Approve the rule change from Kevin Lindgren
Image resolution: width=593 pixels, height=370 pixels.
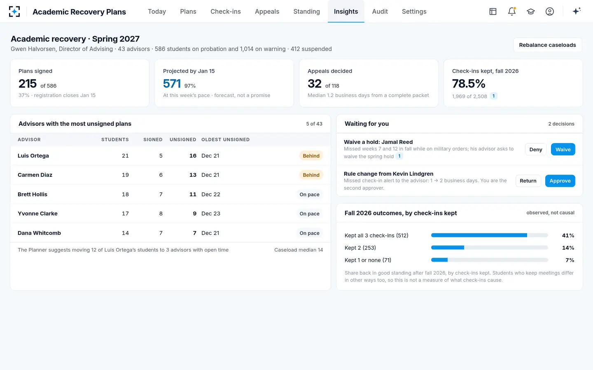[x=560, y=181]
